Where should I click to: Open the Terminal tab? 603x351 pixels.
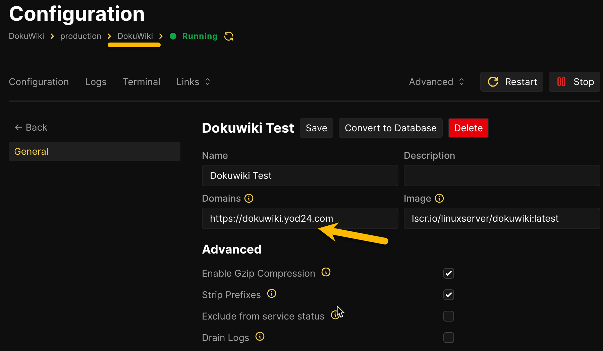(141, 82)
